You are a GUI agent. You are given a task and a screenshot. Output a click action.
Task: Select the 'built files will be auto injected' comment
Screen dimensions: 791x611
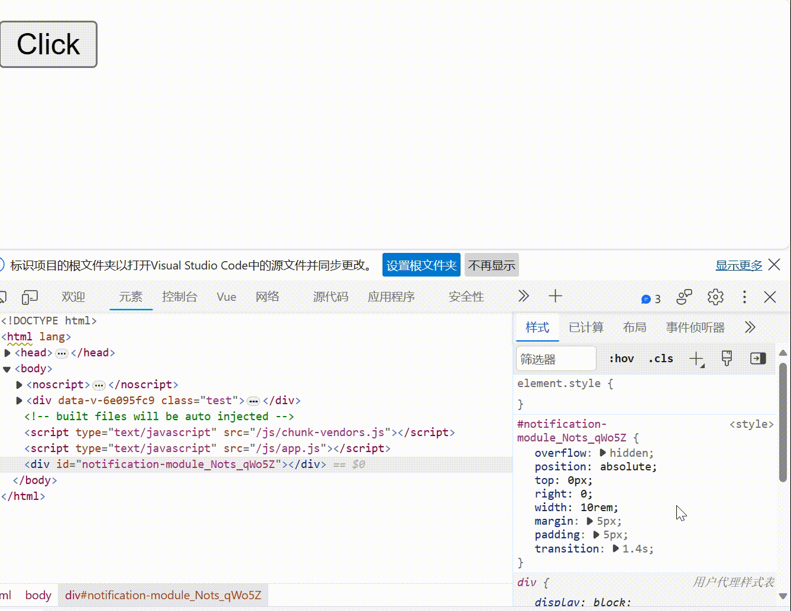click(x=159, y=417)
